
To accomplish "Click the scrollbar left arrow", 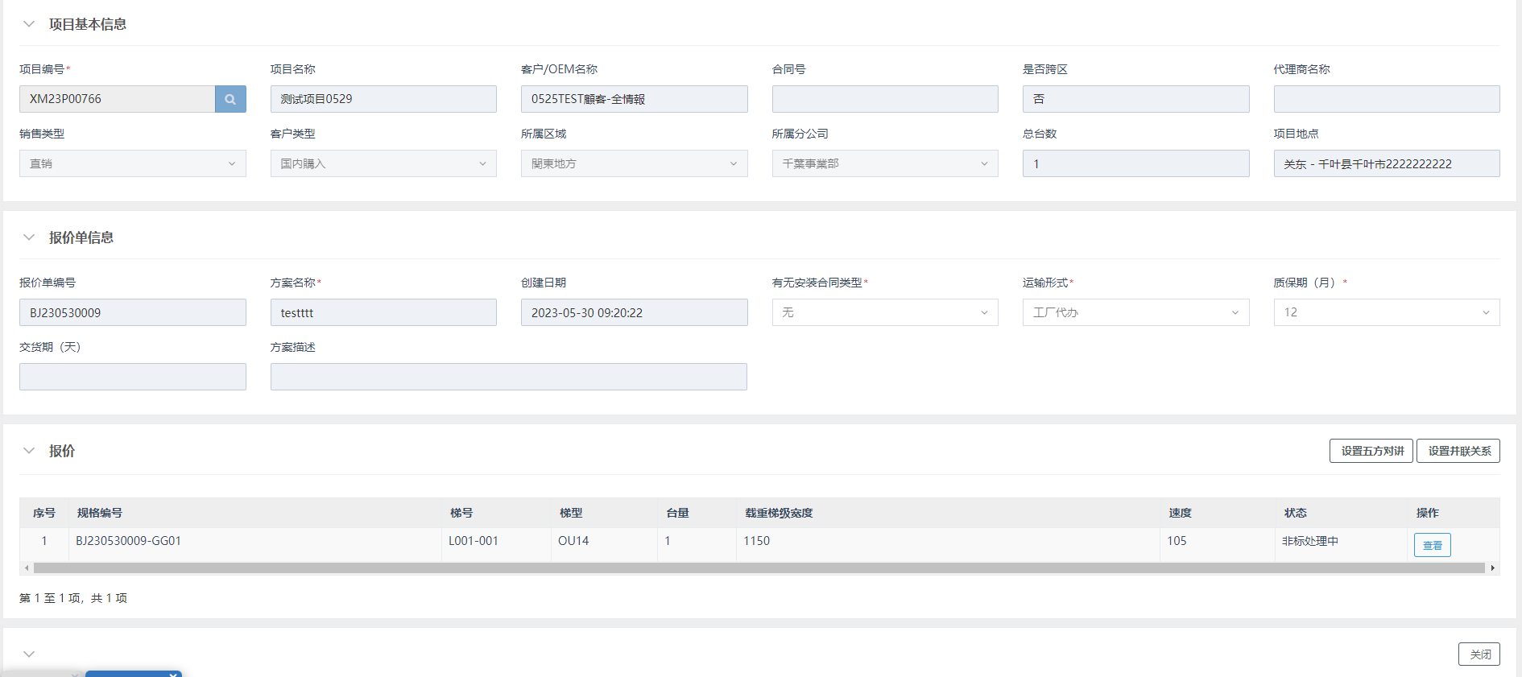I will click(x=27, y=568).
